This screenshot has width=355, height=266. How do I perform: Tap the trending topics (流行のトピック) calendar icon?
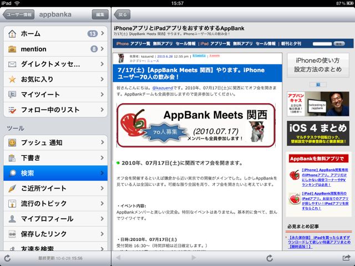point(12,203)
